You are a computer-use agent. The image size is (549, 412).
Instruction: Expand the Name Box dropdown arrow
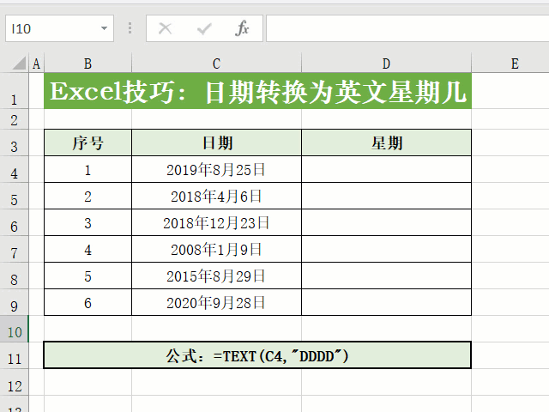click(x=104, y=28)
